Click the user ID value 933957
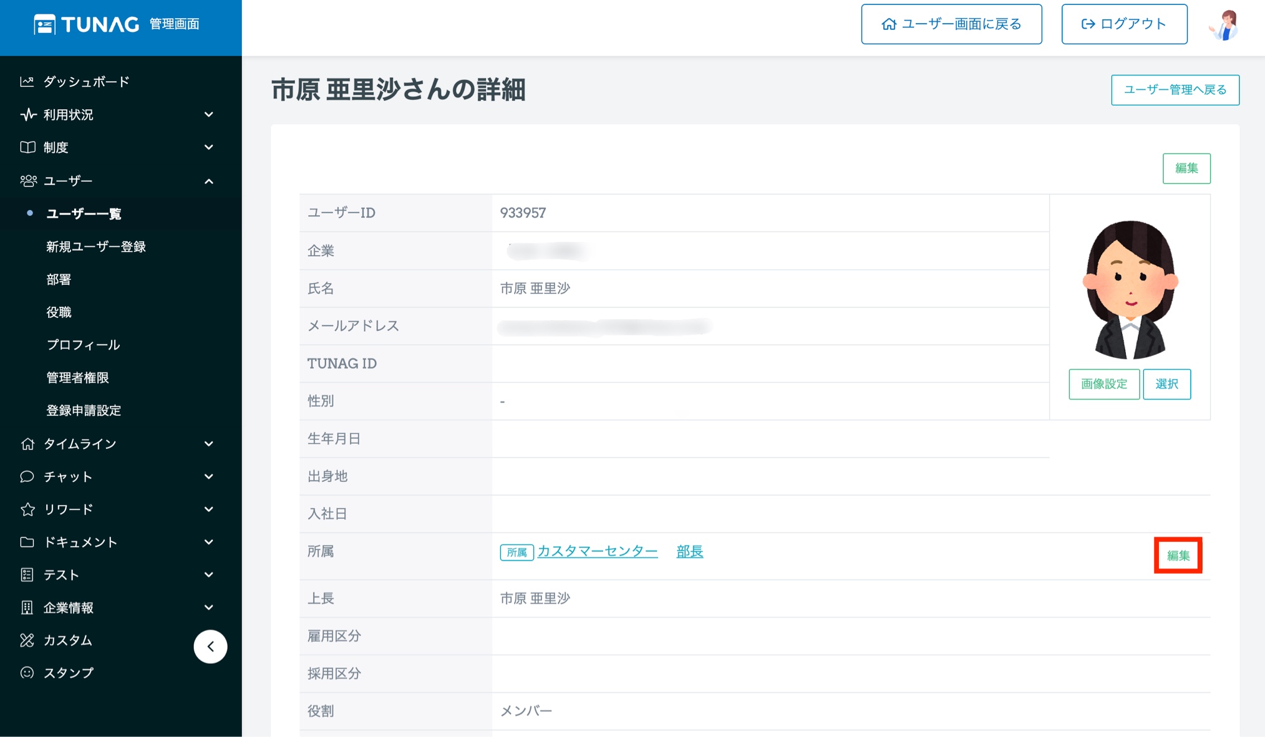Screen dimensions: 1265x737 point(523,213)
